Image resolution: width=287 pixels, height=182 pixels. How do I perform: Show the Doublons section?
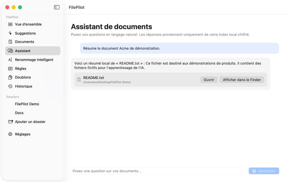[33, 77]
